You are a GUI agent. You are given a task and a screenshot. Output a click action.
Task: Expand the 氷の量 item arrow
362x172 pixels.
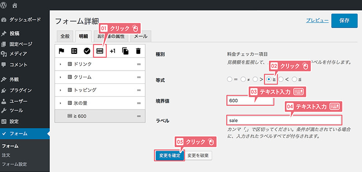(60, 103)
